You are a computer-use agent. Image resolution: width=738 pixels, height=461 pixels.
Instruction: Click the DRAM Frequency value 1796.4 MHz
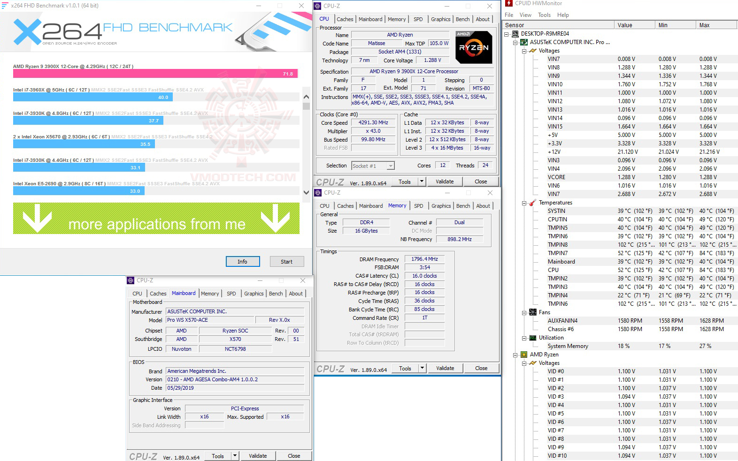(x=424, y=259)
